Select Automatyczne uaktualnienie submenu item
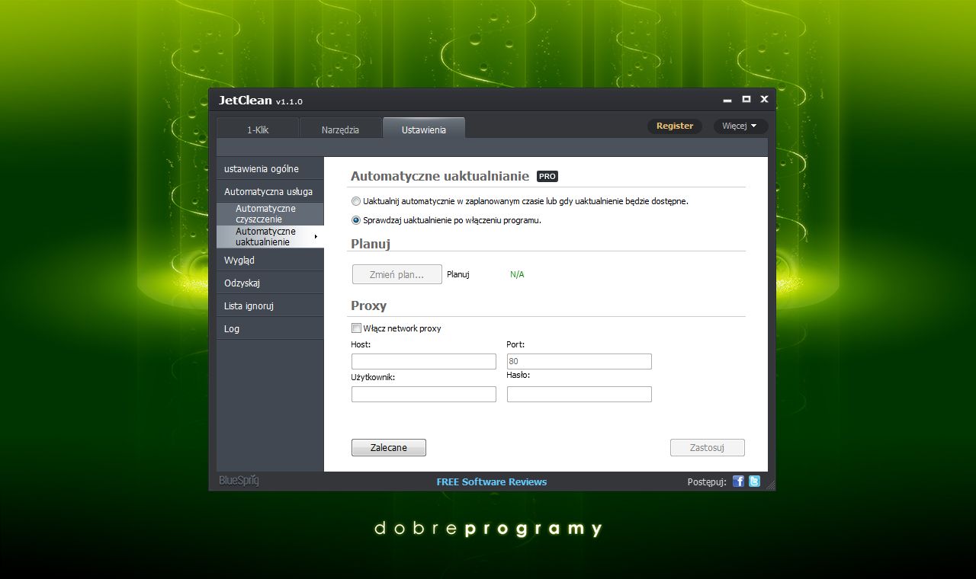This screenshot has height=579, width=976. click(x=270, y=237)
